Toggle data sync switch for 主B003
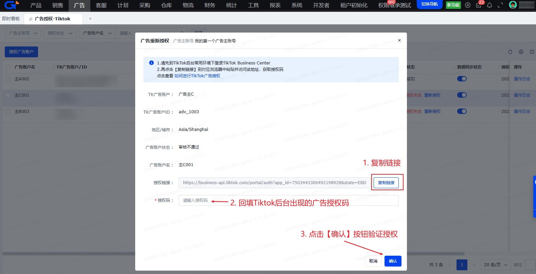 [x=462, y=111]
